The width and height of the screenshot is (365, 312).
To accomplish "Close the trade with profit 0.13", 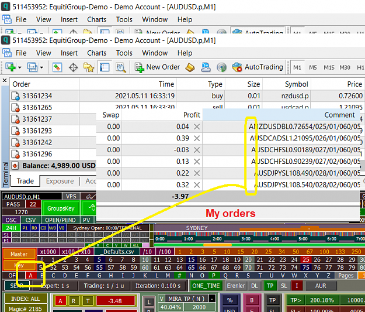I will pos(197,162).
